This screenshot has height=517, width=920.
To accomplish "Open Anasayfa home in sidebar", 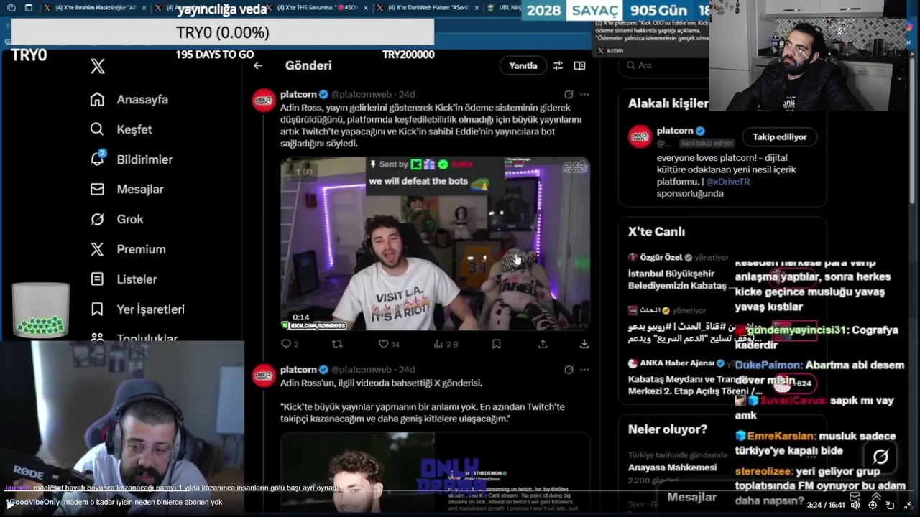I will 129,99.
